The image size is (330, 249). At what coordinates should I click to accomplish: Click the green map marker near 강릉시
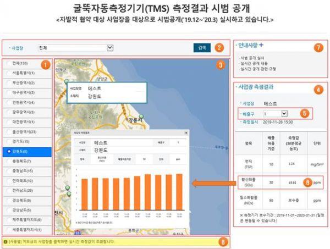(x=141, y=117)
